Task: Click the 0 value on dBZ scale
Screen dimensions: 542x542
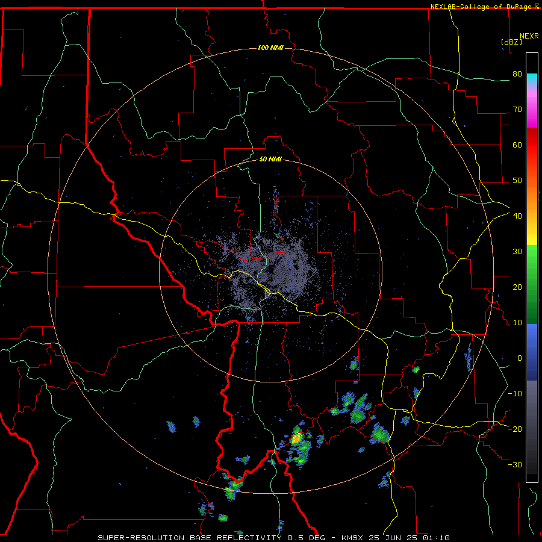Action: 520,358
